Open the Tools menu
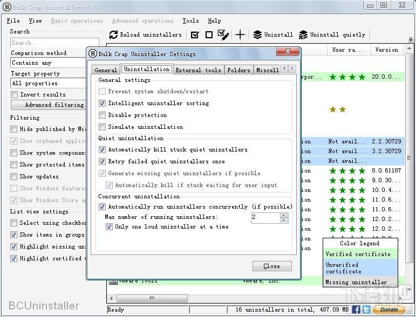This screenshot has width=416, height=317. pos(190,20)
